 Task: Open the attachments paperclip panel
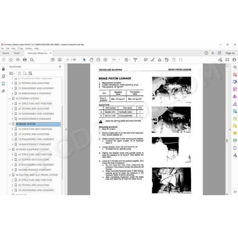[3, 91]
